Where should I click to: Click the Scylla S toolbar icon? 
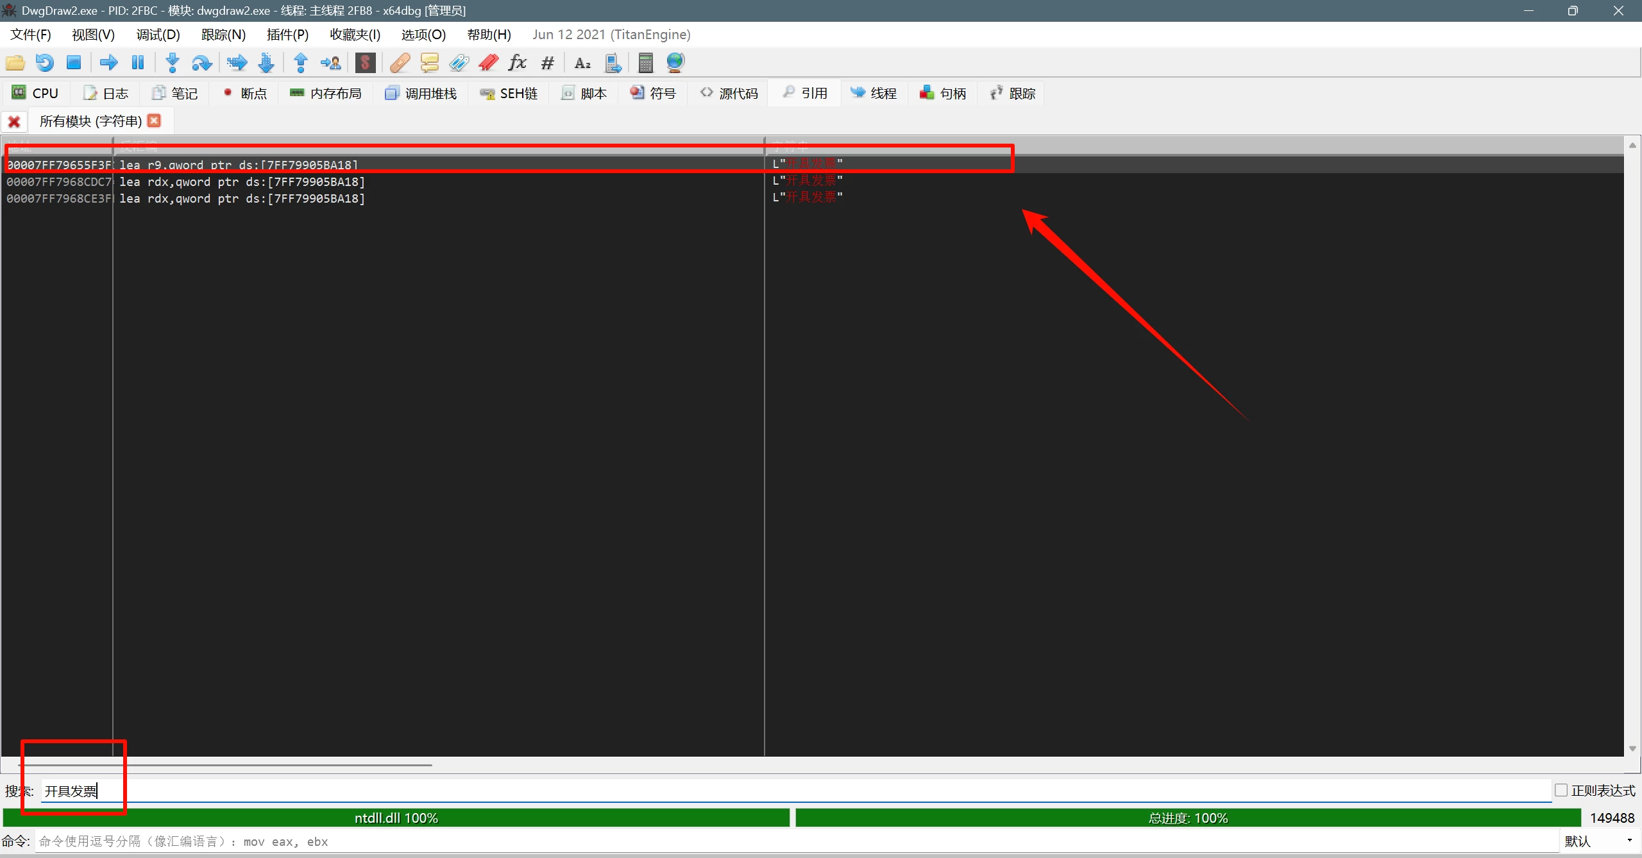tap(365, 63)
